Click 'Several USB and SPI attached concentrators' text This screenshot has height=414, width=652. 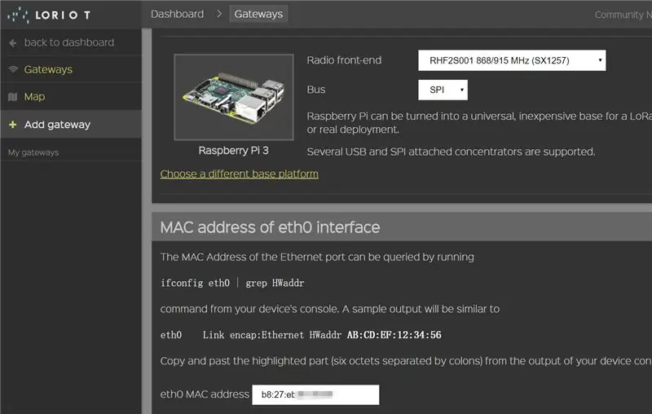[451, 152]
